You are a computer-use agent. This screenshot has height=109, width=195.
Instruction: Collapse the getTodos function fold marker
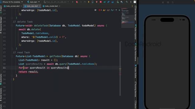[12, 56]
